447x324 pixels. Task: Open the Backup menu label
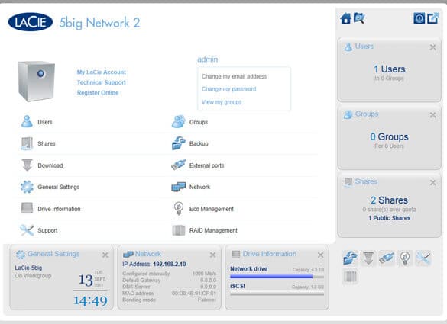pos(199,143)
